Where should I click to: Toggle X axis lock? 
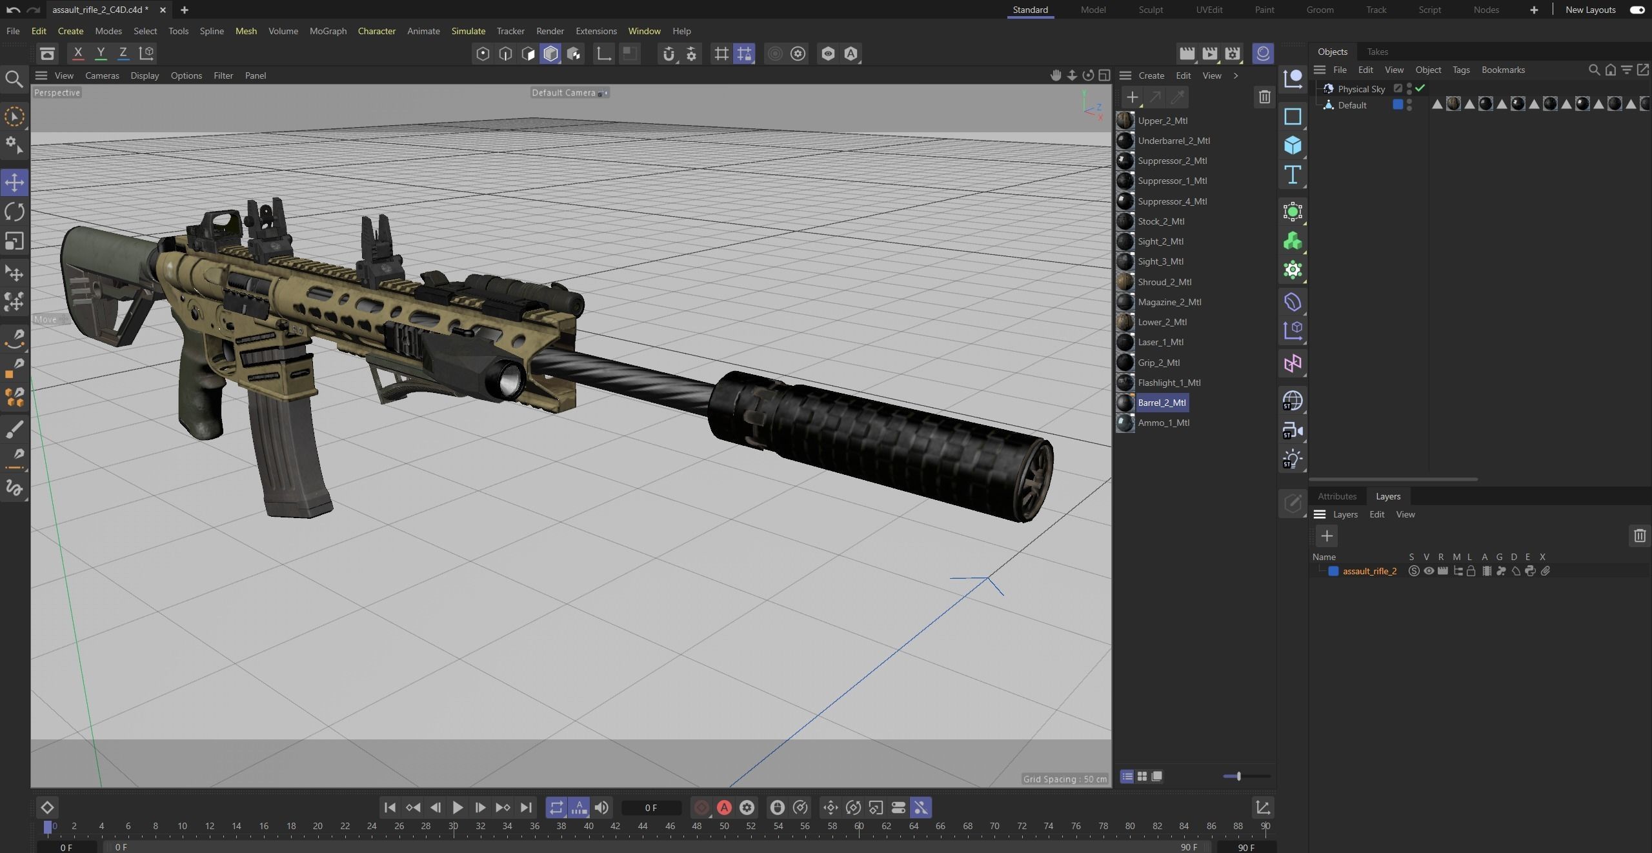(x=78, y=54)
